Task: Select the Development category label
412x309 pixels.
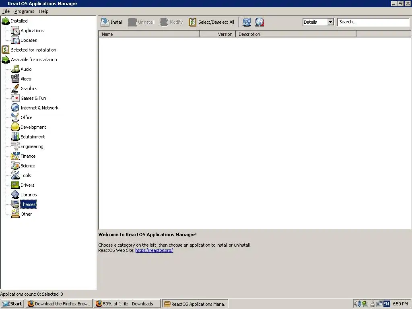Action: click(x=33, y=127)
